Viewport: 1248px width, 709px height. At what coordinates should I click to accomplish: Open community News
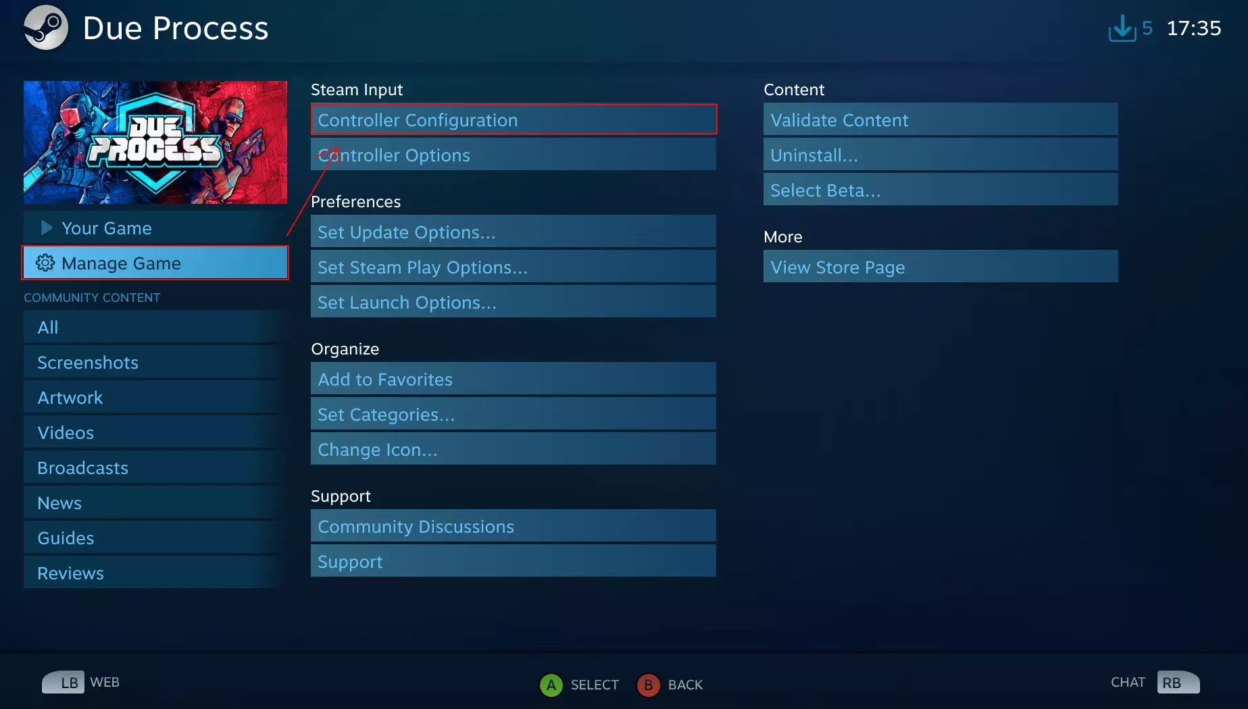pyautogui.click(x=155, y=503)
